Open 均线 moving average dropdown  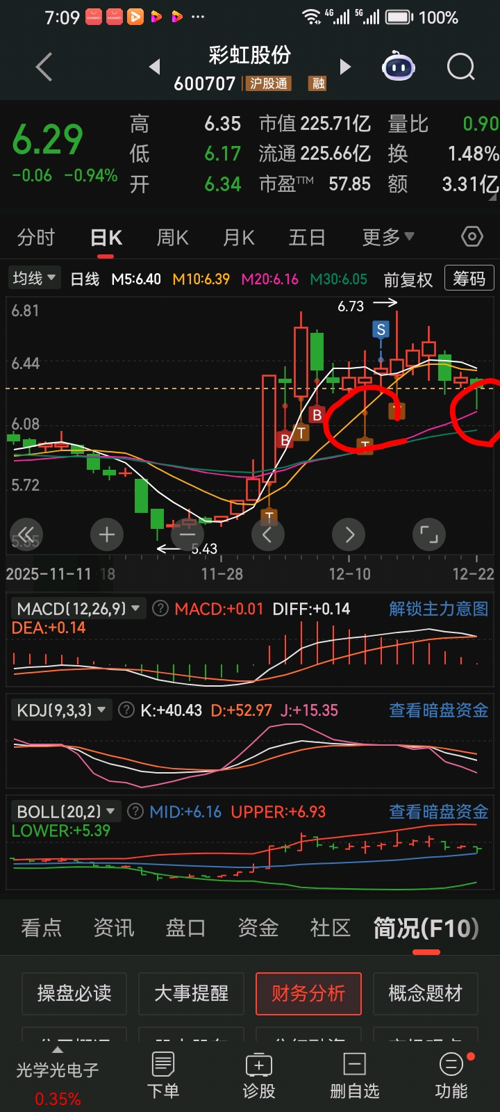pos(35,278)
